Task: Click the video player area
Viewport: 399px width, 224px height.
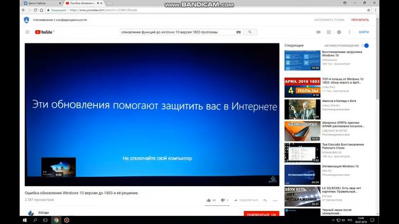Action: [152, 114]
